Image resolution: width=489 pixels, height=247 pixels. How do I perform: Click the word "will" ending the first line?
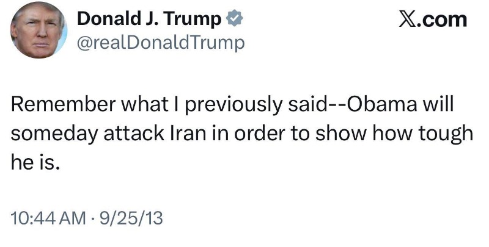coord(438,104)
